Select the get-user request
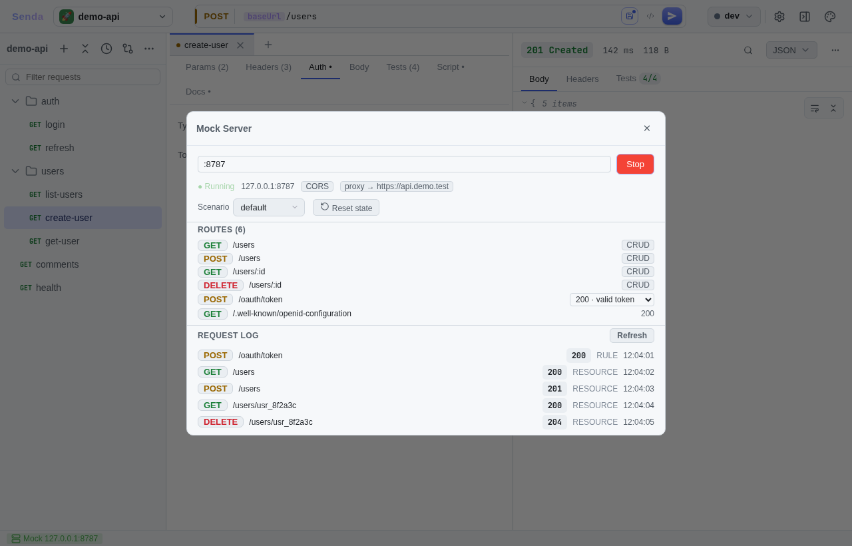Viewport: 852px width, 546px height. [x=83, y=241]
